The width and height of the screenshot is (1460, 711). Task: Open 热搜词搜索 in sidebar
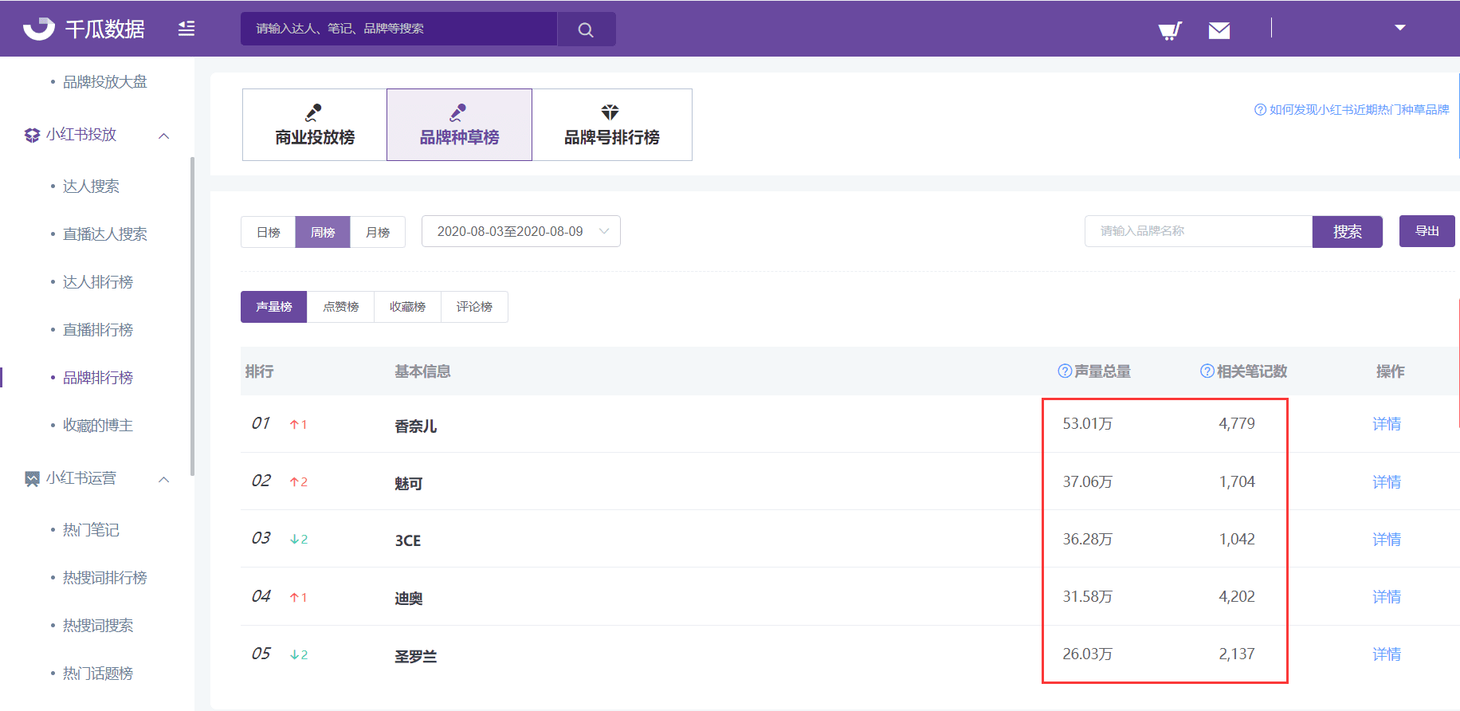pos(98,625)
